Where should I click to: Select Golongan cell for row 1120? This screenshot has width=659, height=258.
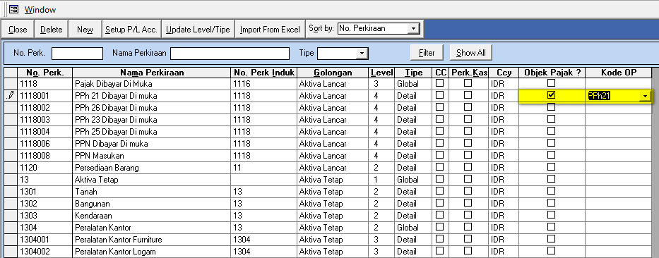(x=333, y=168)
